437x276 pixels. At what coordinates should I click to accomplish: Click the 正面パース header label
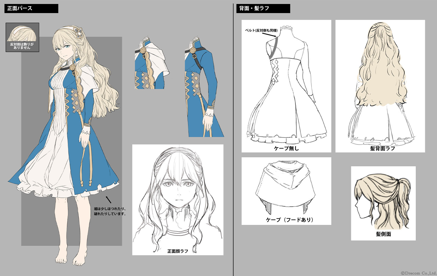pyautogui.click(x=20, y=8)
